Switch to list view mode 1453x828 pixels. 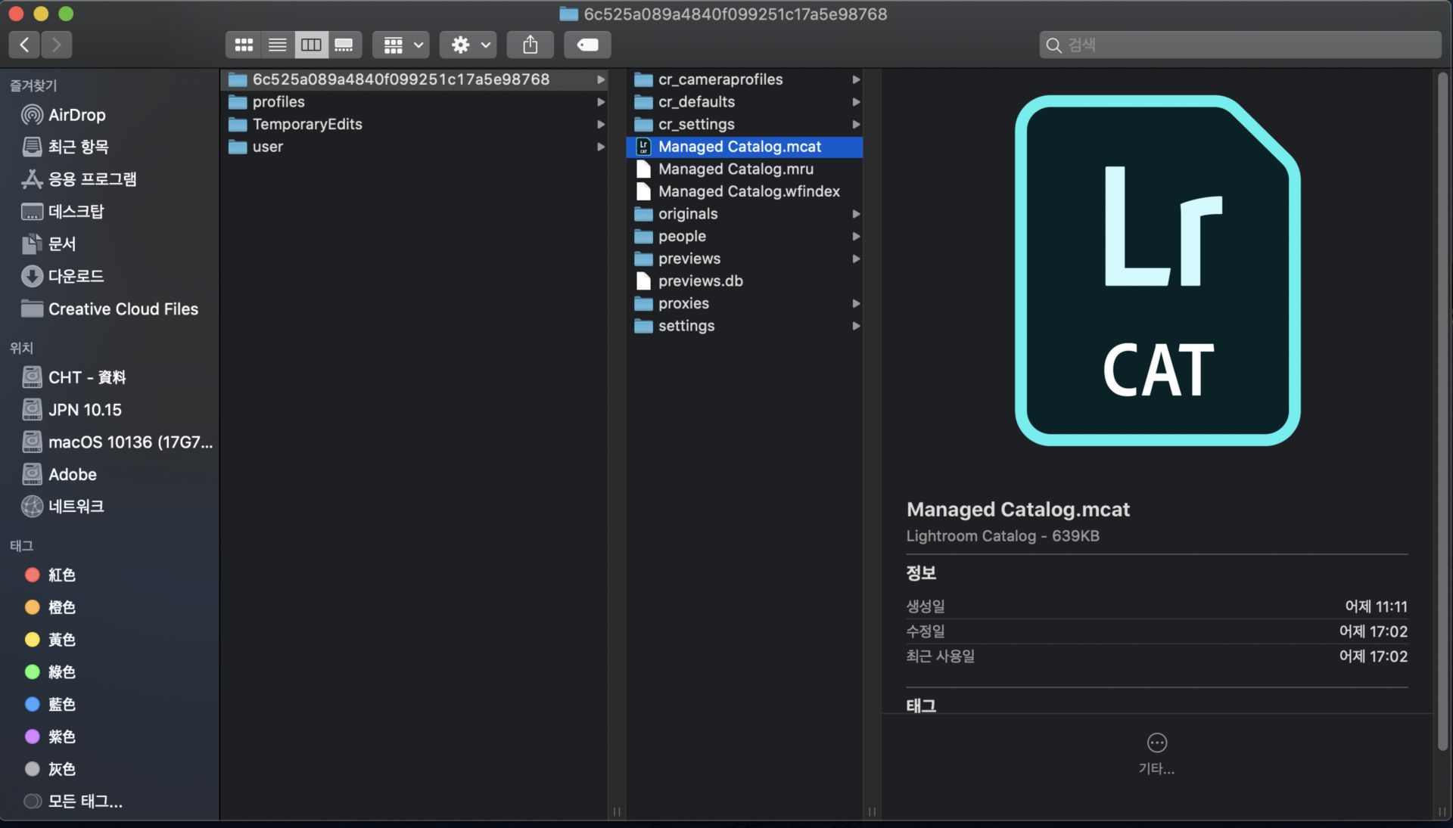click(x=277, y=45)
